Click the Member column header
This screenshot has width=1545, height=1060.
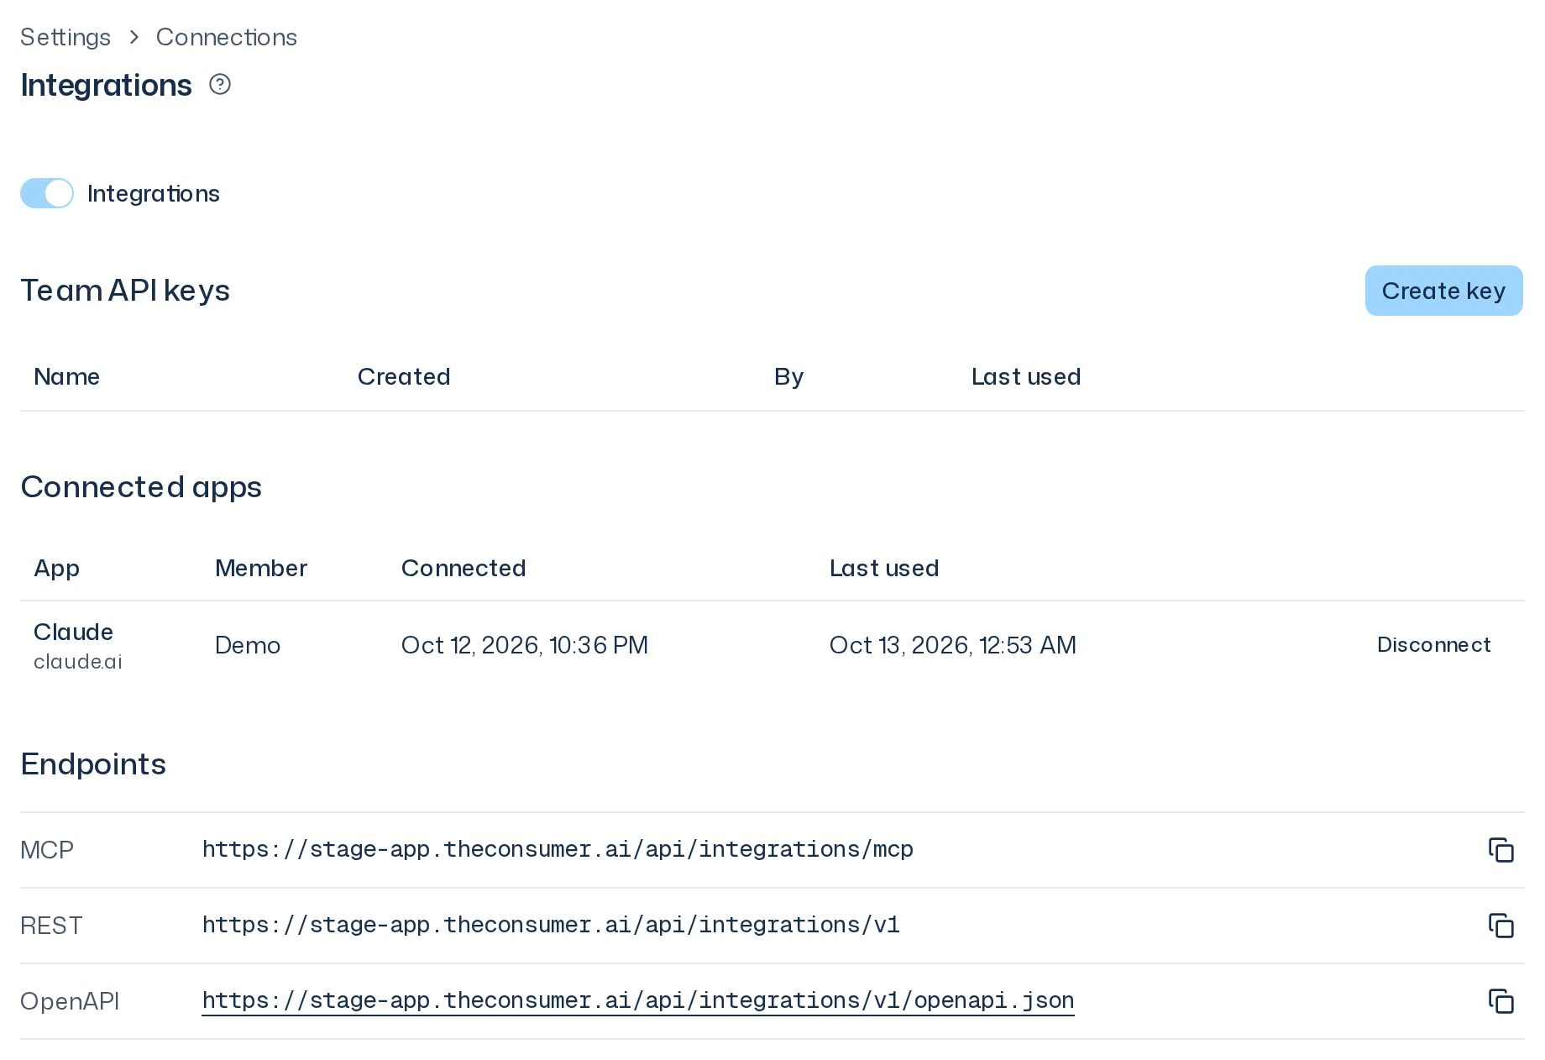tap(261, 568)
